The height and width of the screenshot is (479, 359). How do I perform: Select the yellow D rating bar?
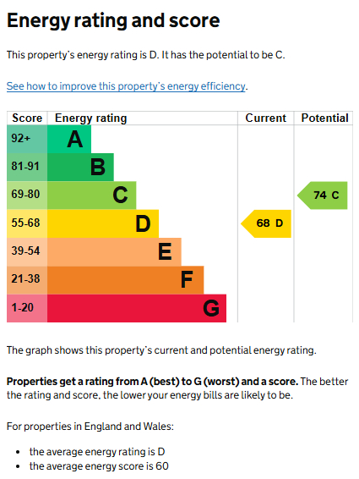(x=103, y=223)
